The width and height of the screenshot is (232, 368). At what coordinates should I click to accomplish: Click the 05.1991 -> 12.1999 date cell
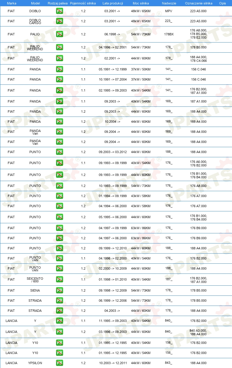coord(113,69)
